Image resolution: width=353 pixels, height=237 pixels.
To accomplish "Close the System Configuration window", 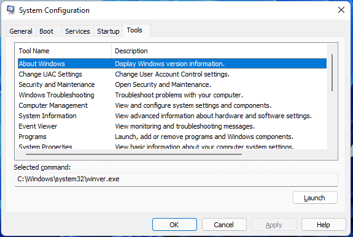I will [341, 10].
